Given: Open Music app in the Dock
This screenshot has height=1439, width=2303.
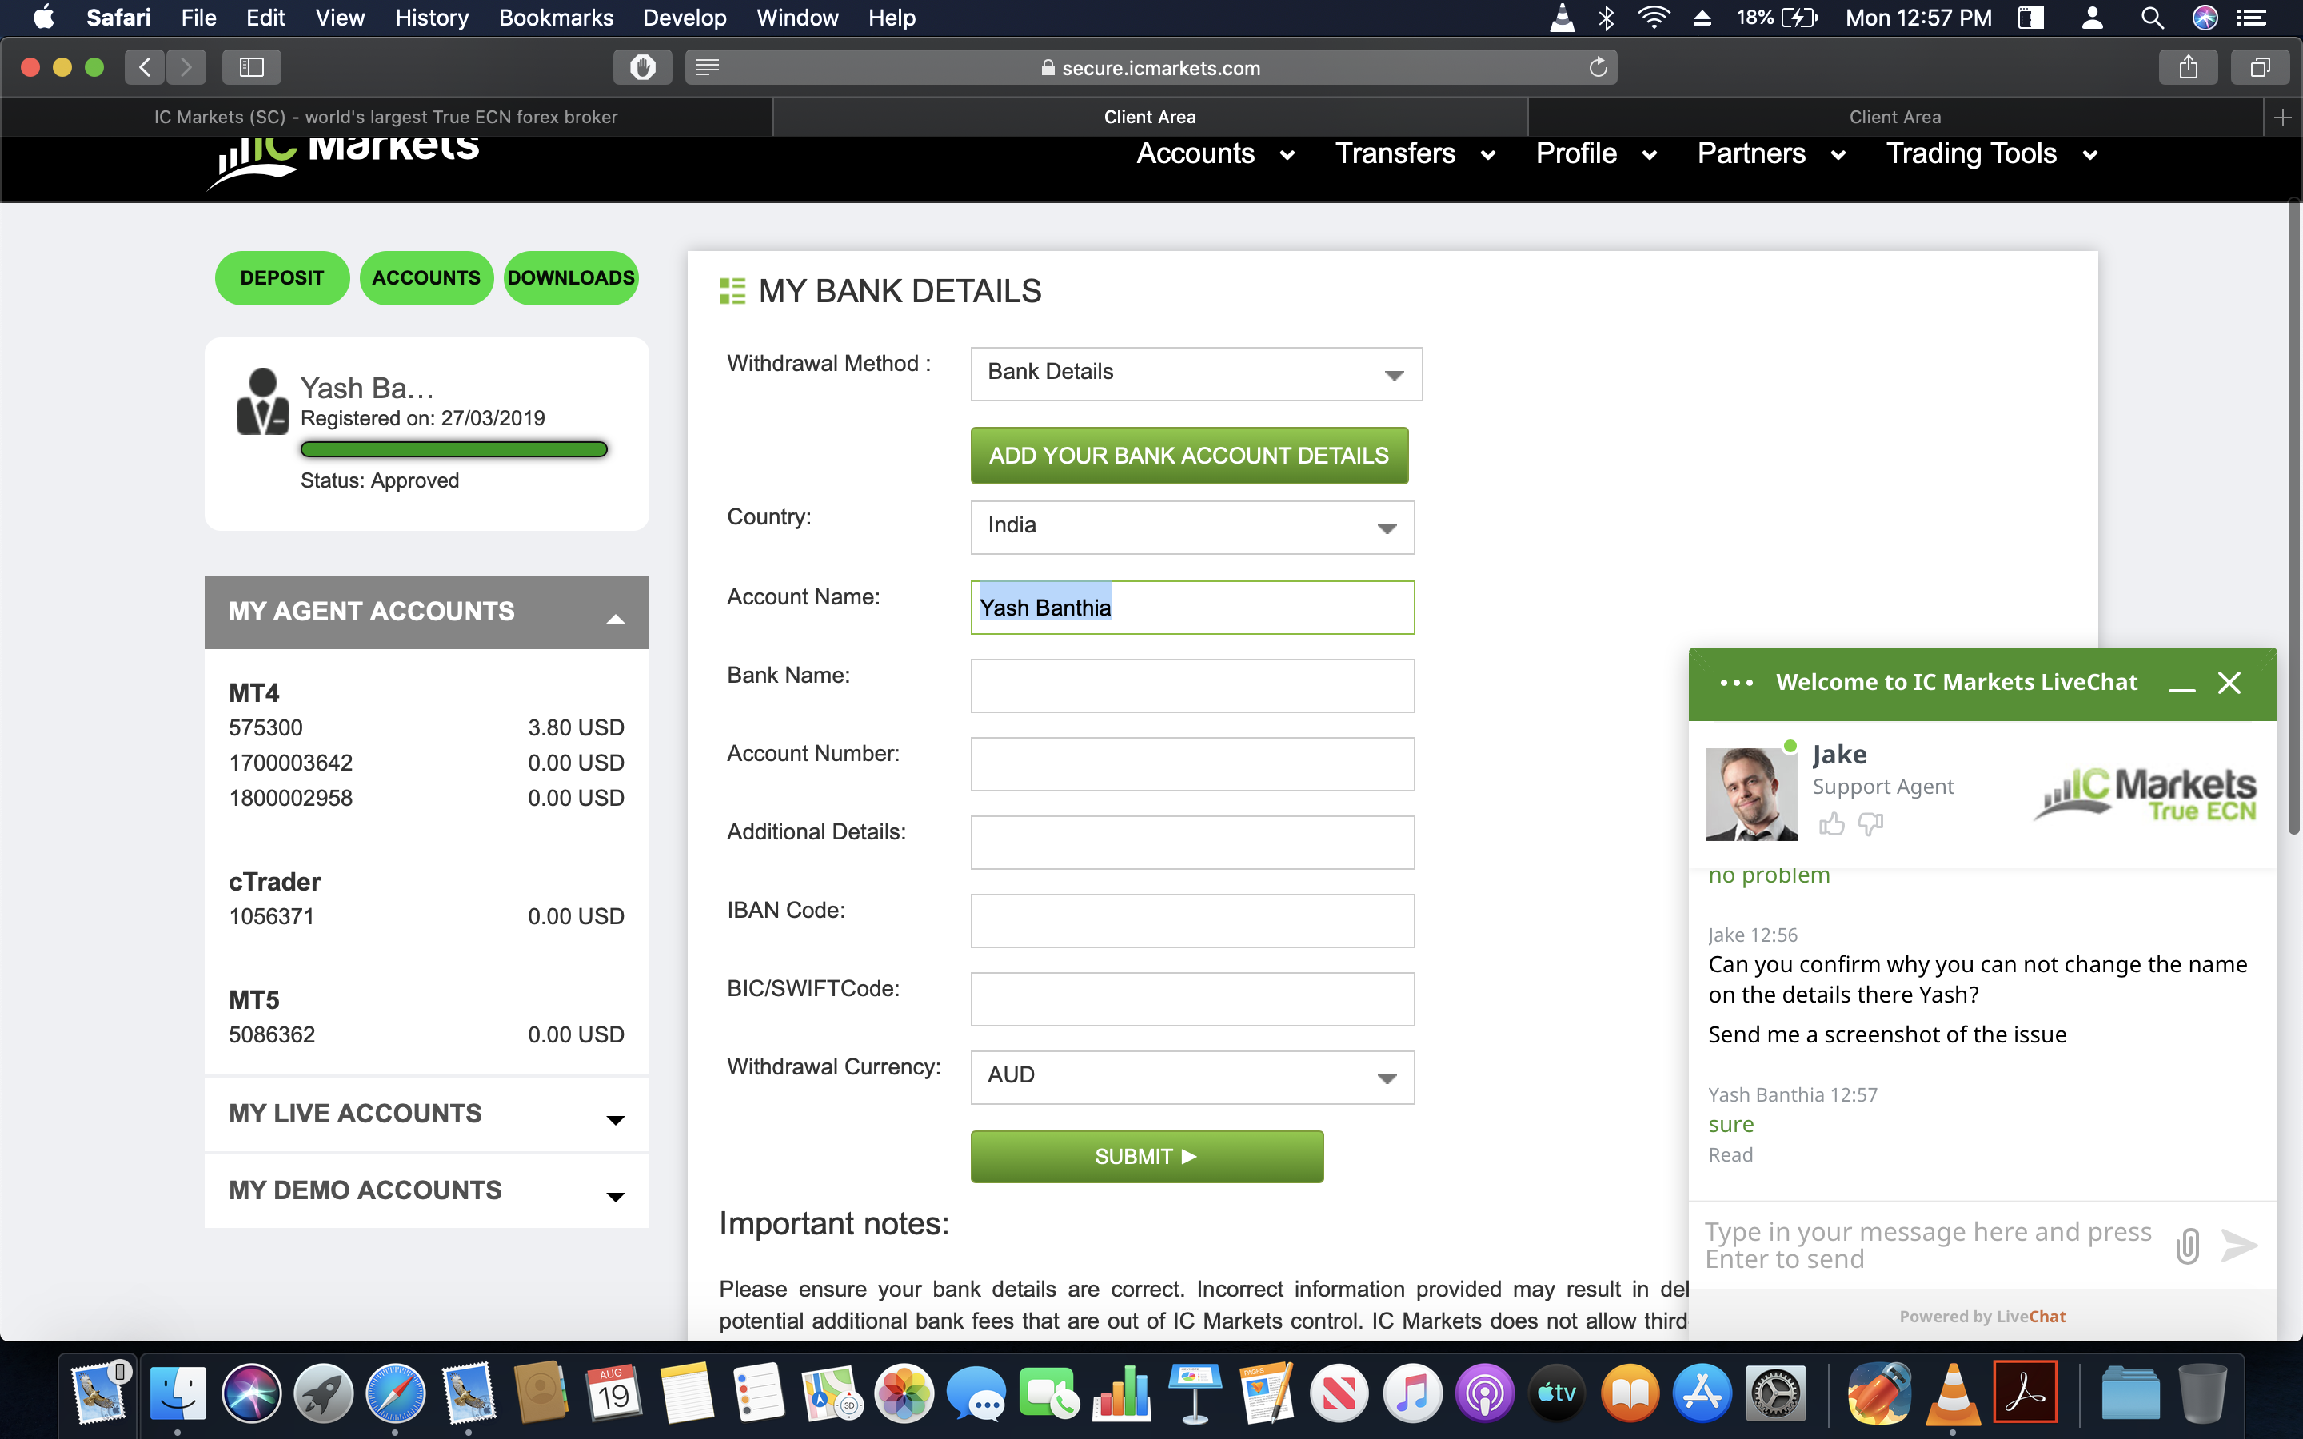Looking at the screenshot, I should pos(1412,1394).
